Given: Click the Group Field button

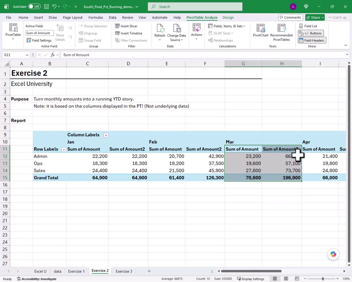Looking at the screenshot, I should 90,40.
